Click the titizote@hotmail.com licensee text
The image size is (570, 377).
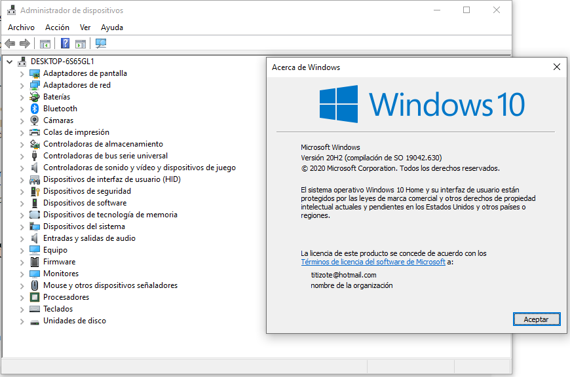[x=343, y=275]
